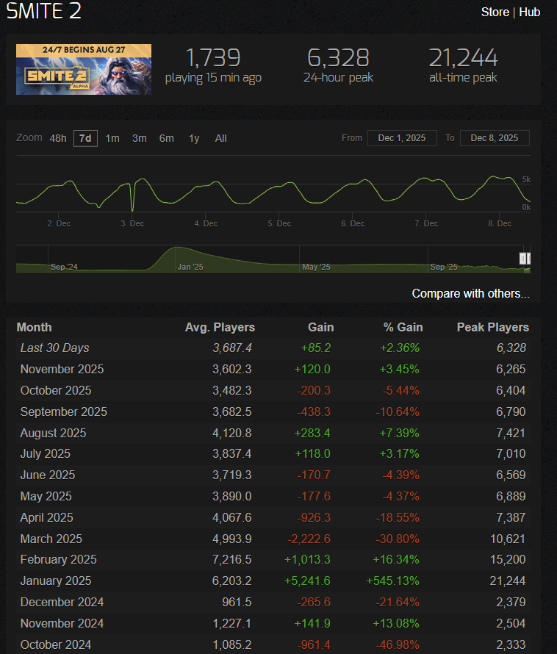Click the Gain column header
Screen dimensions: 557x654
pos(321,328)
